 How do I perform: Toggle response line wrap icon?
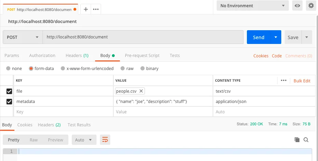coord(105,140)
